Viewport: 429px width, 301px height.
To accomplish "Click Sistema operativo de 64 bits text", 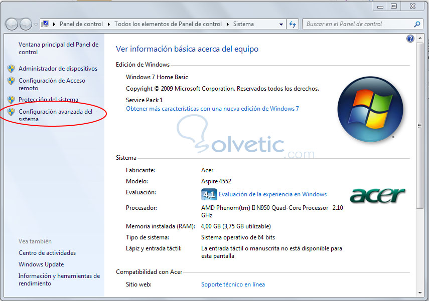I will (238, 237).
